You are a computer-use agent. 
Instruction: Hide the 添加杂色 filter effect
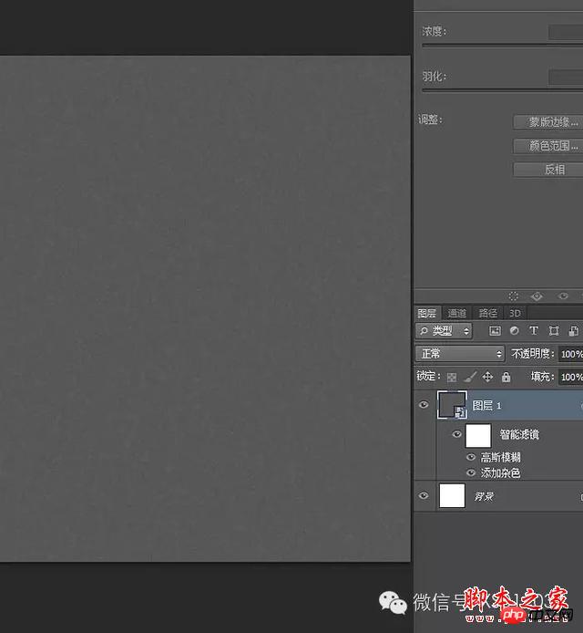471,472
